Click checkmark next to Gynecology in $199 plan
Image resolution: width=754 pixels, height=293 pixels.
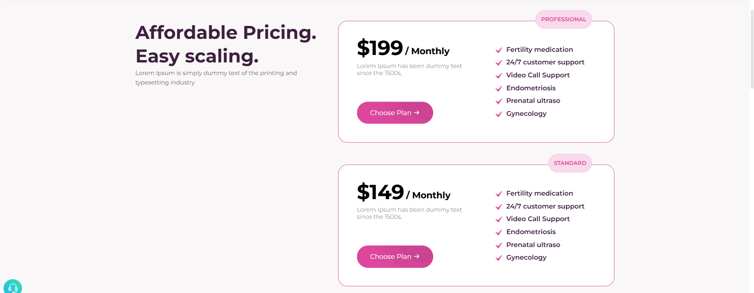(498, 114)
